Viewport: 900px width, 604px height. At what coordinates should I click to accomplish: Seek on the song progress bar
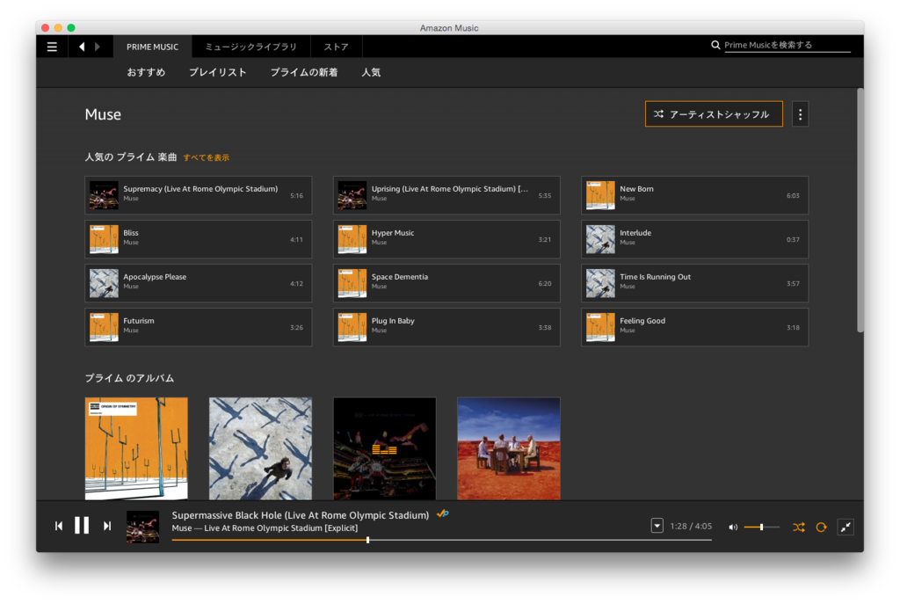click(x=441, y=540)
